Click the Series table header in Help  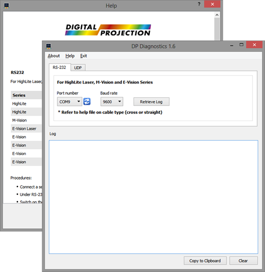(26, 95)
